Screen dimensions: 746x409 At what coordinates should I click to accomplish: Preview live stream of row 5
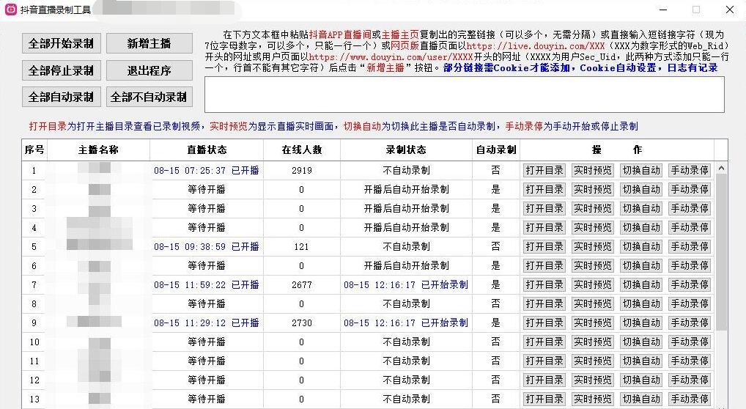(592, 246)
